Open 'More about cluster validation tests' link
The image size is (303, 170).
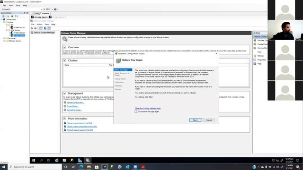coord(148,108)
